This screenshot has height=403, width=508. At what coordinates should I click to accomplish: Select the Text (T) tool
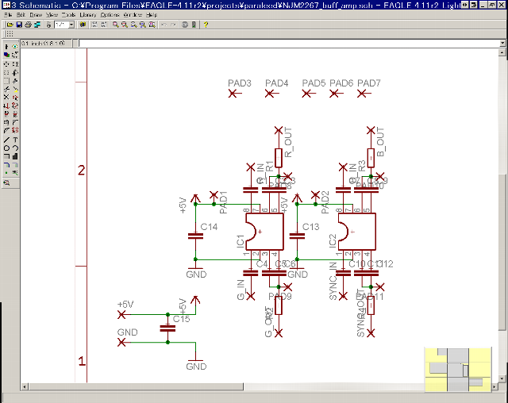point(15,139)
